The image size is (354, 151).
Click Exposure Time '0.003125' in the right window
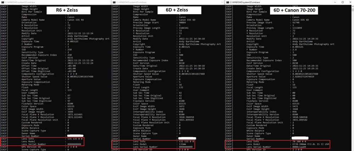(x=298, y=47)
